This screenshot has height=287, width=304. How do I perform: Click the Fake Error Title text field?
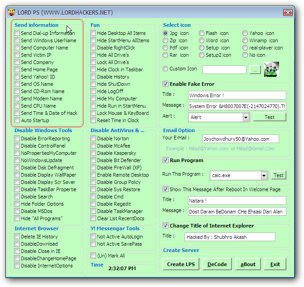tap(237, 95)
